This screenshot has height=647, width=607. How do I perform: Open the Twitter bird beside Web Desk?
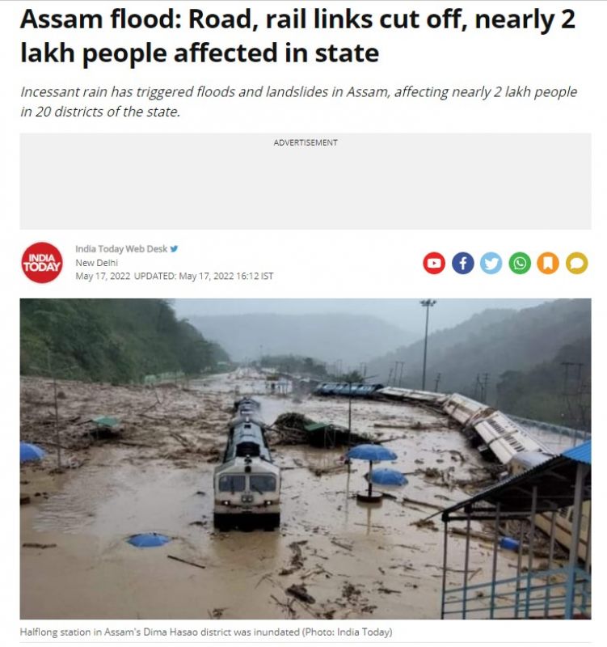(174, 249)
